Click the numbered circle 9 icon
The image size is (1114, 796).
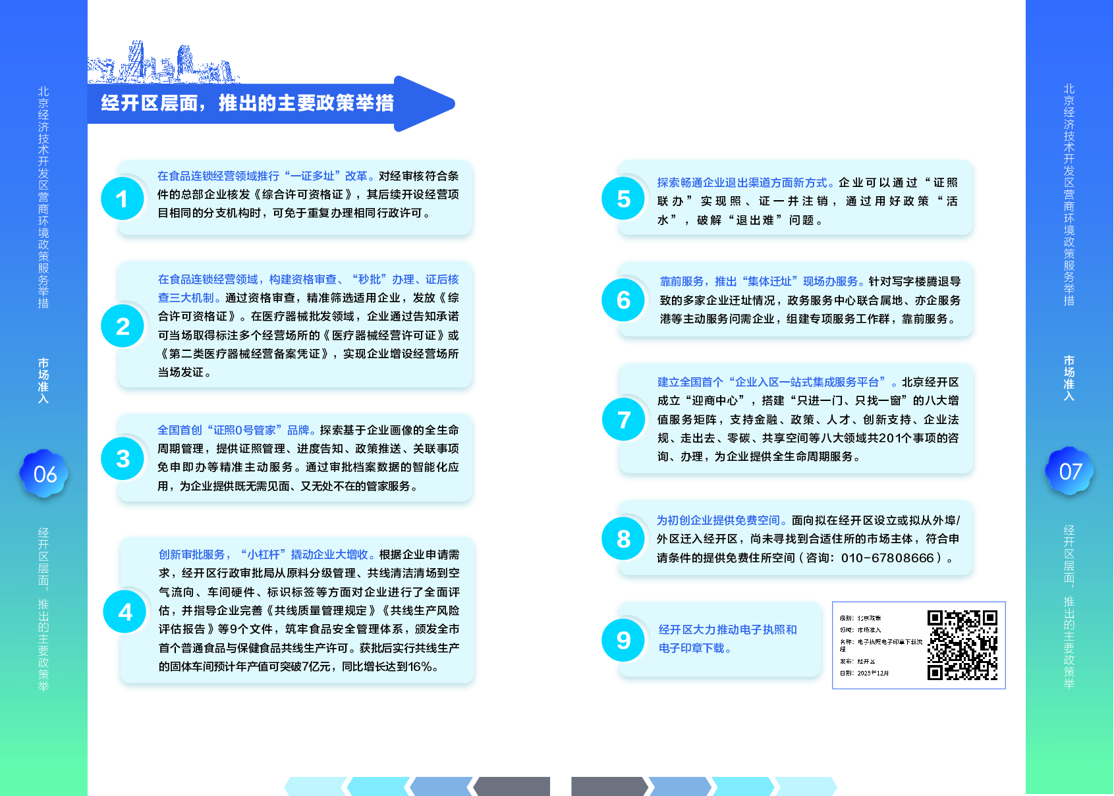click(623, 640)
